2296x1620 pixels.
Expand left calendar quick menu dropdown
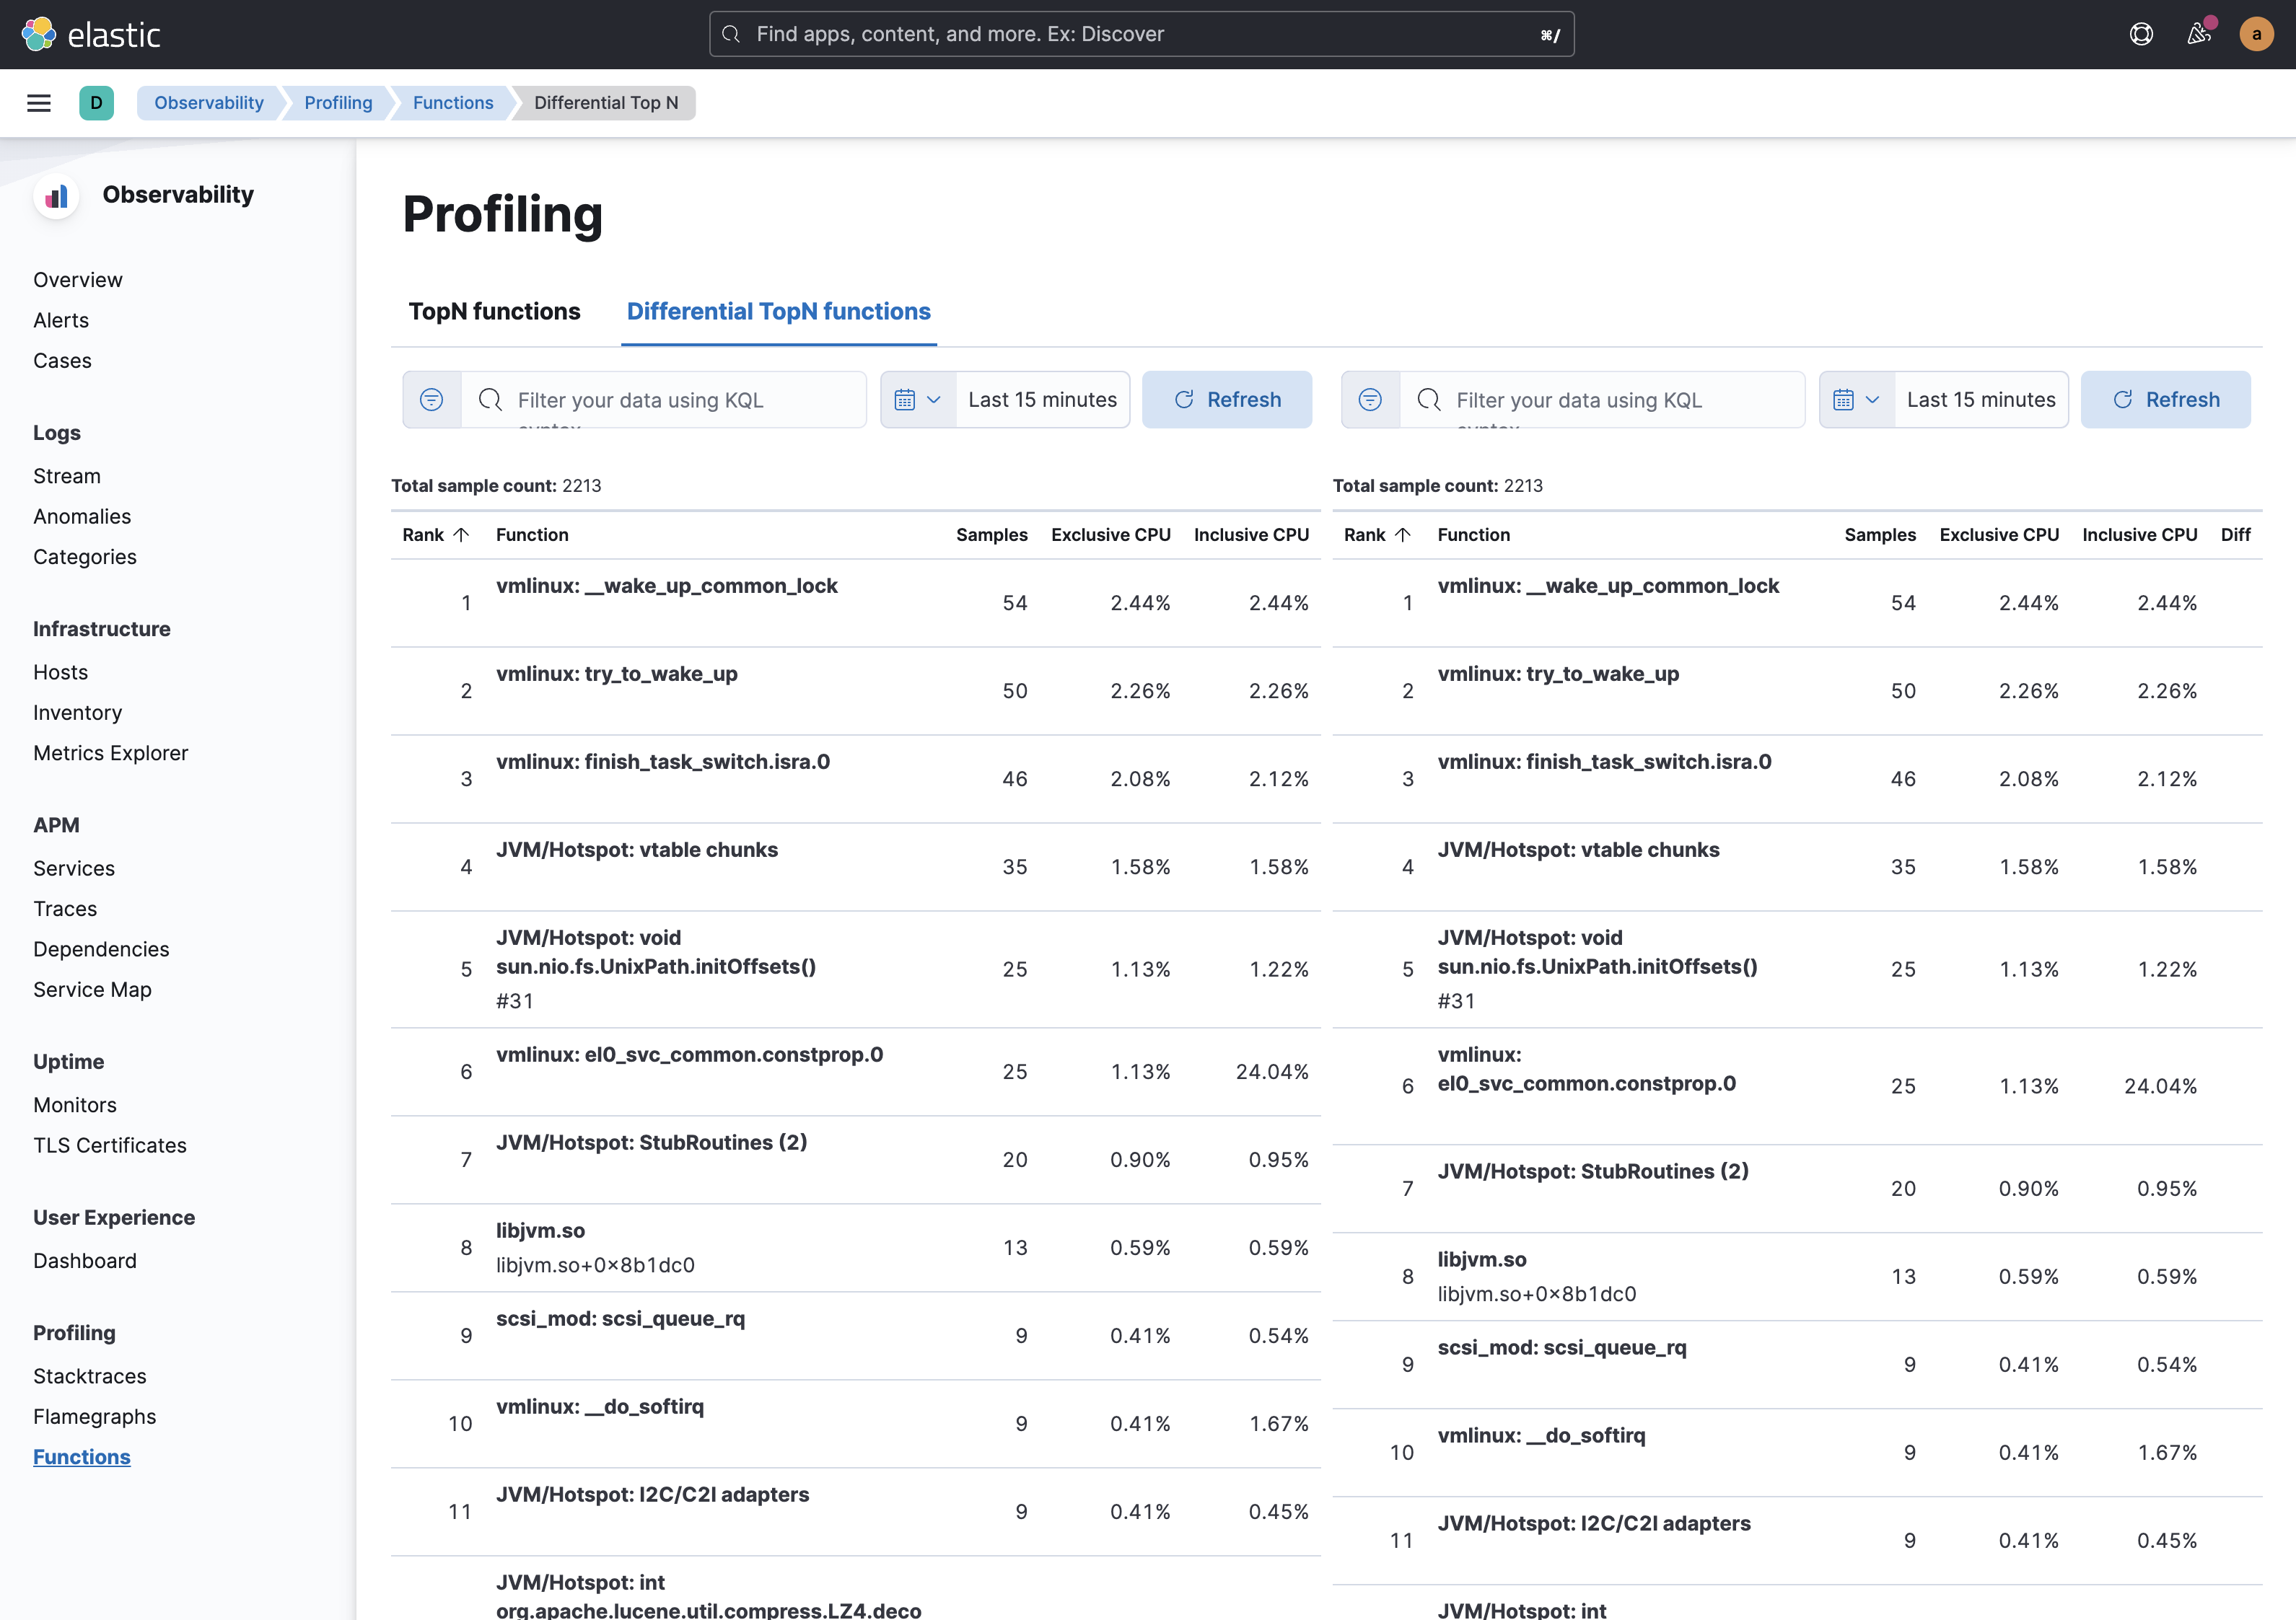coord(917,400)
